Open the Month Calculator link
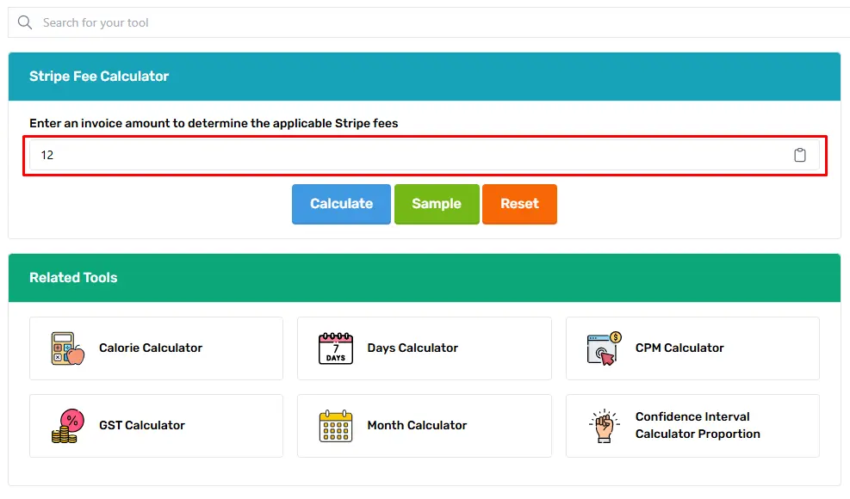 417,425
